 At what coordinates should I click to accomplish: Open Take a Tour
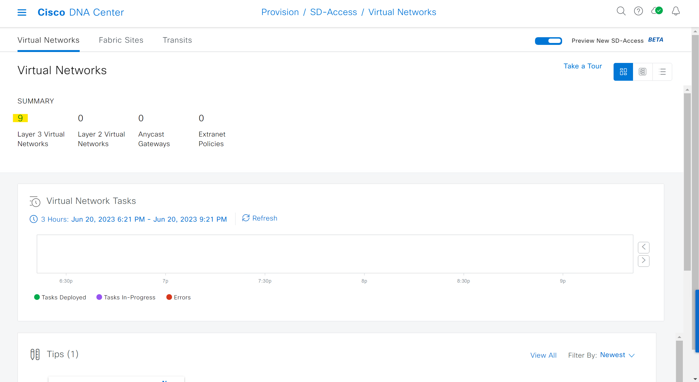click(583, 66)
